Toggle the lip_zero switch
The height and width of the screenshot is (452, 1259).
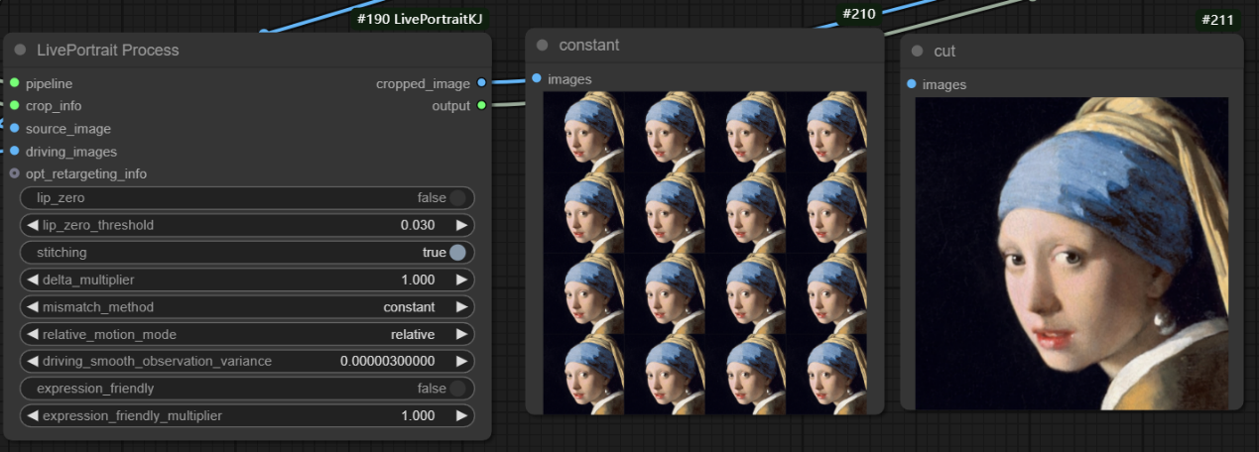[x=456, y=198]
